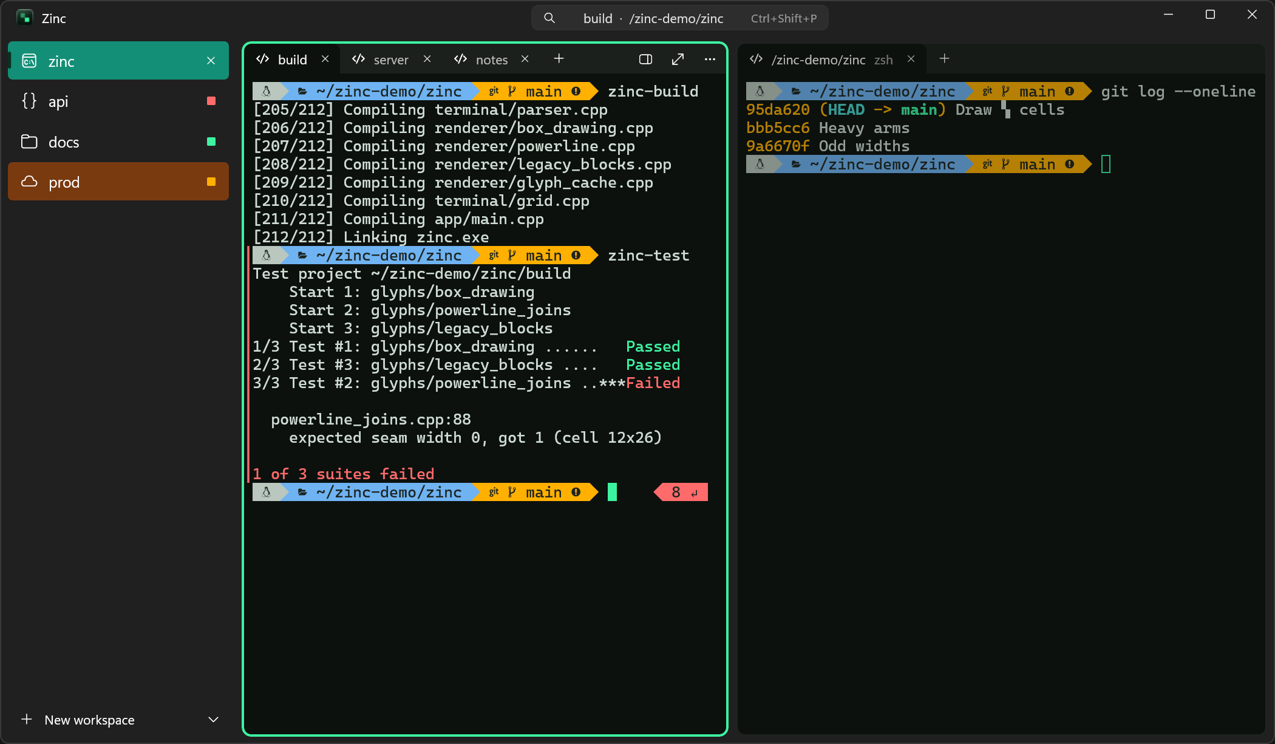Open the command palette search field
Image resolution: width=1275 pixels, height=744 pixels.
click(679, 18)
